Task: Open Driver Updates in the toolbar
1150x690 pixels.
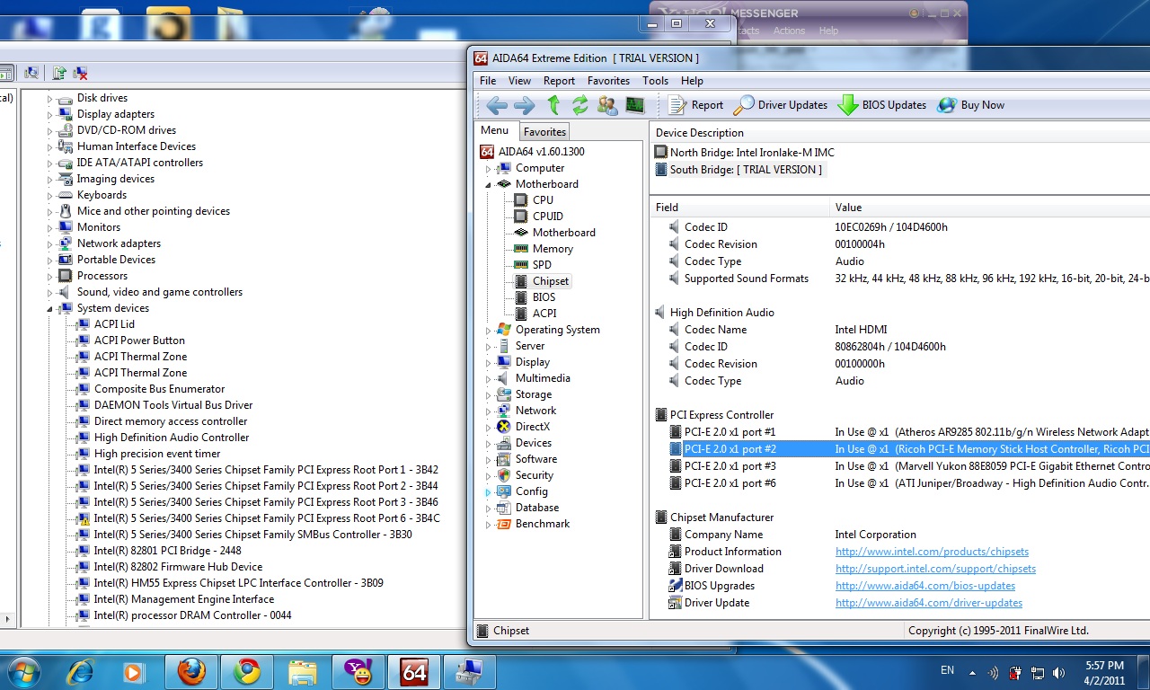Action: click(x=781, y=105)
